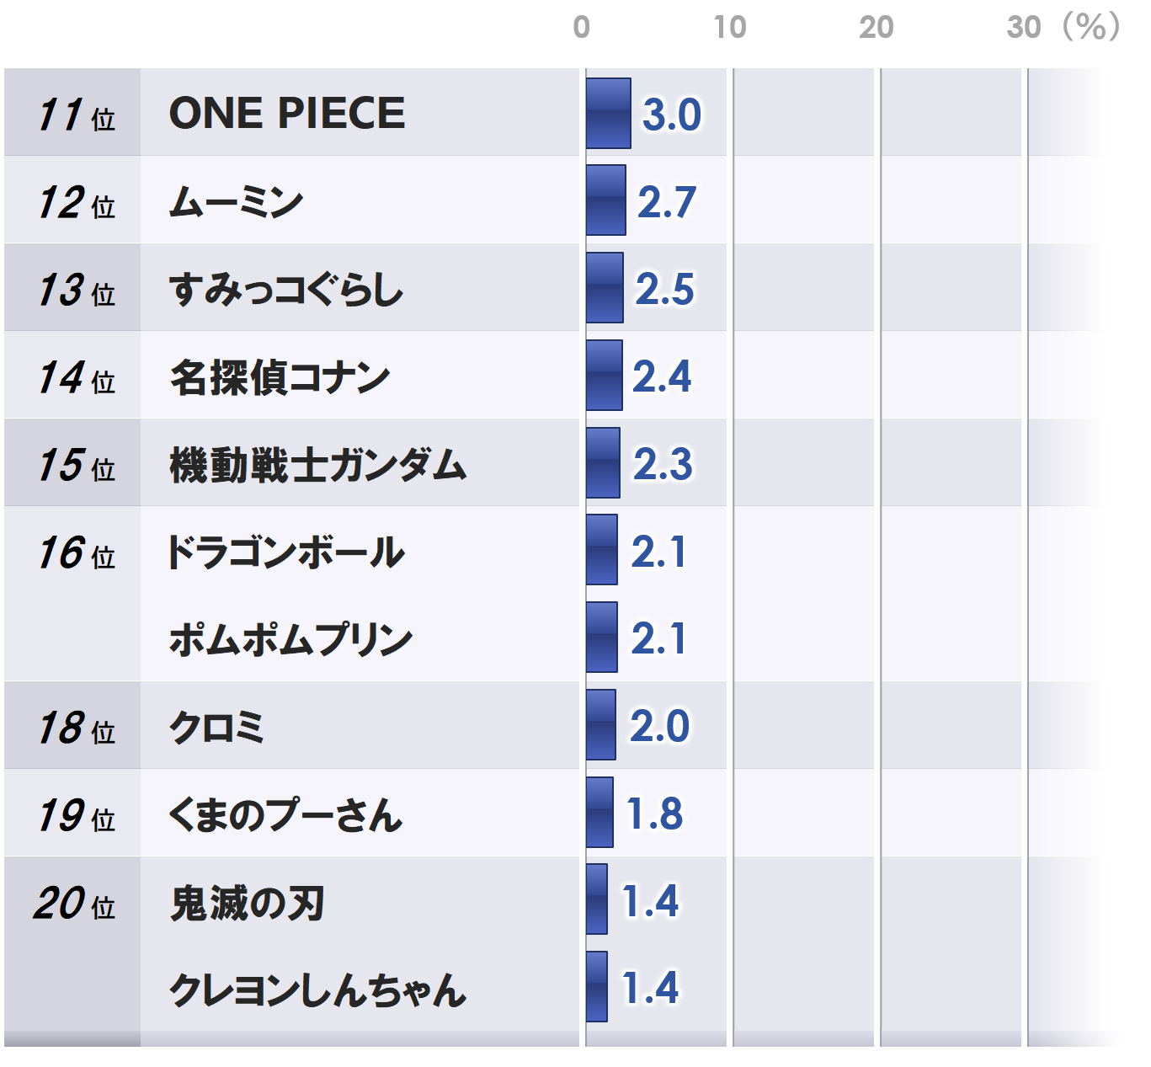The height and width of the screenshot is (1067, 1151).
Task: Click the 2.7 value beside ムーミン
Action: pyautogui.click(x=667, y=202)
